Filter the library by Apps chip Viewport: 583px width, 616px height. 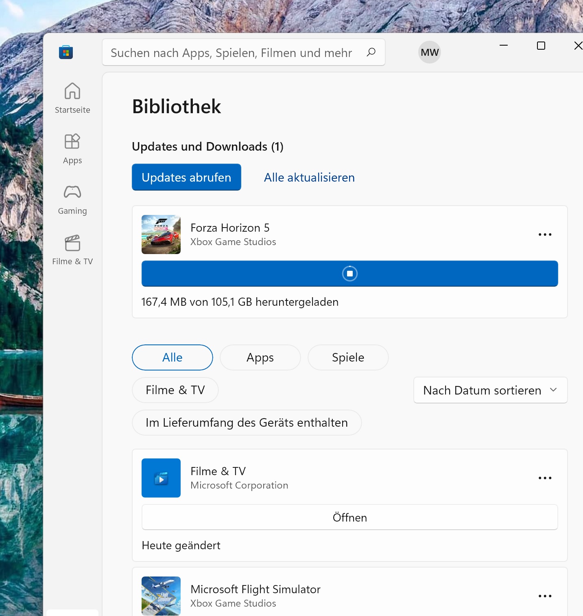tap(260, 357)
